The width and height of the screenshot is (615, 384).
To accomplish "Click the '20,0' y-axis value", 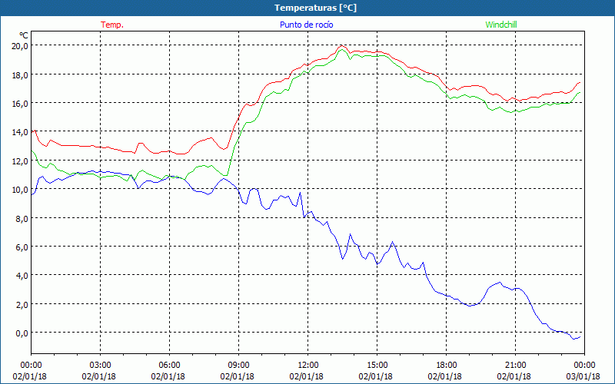I will 20,46.
